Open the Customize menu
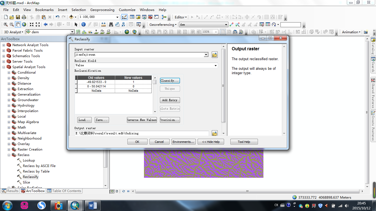The width and height of the screenshot is (376, 211). point(127,10)
